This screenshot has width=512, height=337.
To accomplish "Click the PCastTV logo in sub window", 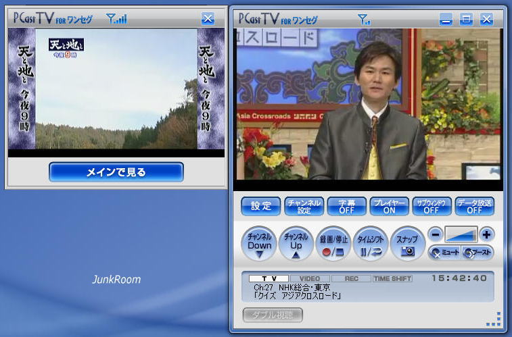I will pyautogui.click(x=53, y=18).
